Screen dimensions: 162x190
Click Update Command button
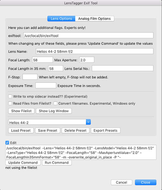(x=23, y=163)
